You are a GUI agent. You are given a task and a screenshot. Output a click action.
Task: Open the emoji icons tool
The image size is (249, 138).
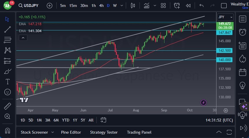coord(8,92)
